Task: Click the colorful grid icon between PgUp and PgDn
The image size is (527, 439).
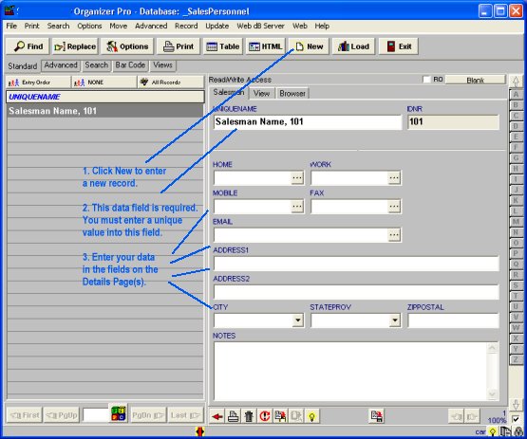Action: 119,413
